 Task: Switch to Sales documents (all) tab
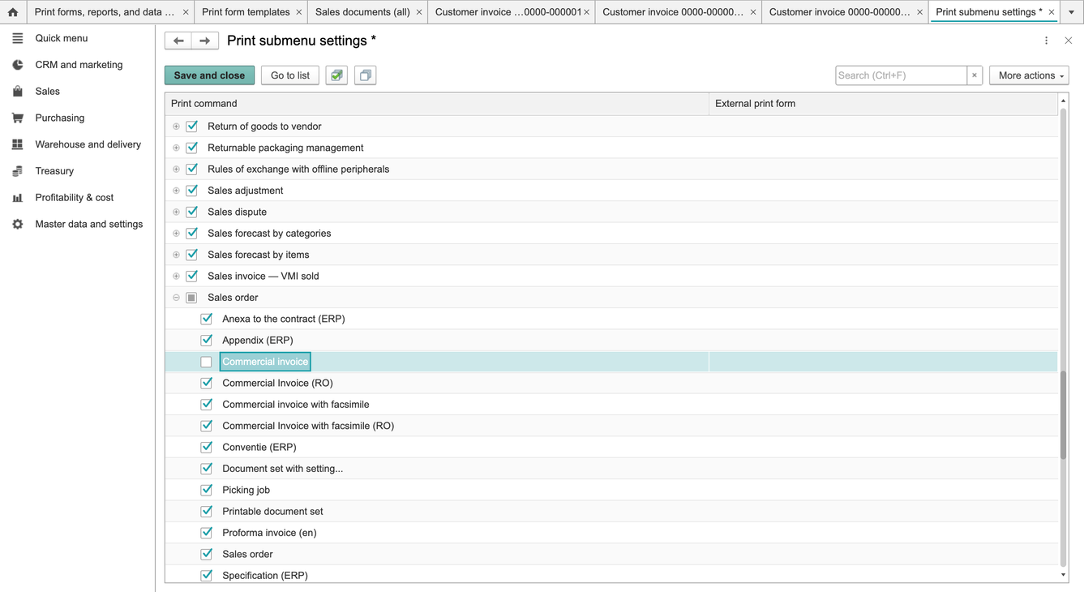[362, 12]
